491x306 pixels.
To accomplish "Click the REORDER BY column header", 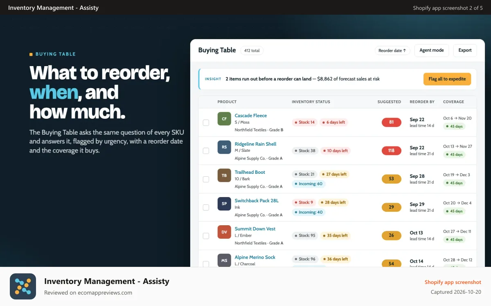I will coord(422,102).
